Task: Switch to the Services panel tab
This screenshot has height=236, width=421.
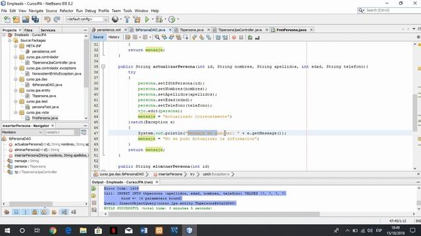Action: point(48,30)
